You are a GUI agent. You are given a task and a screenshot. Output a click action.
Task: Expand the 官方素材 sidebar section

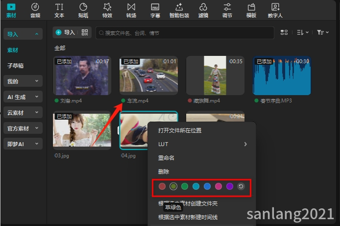point(23,128)
